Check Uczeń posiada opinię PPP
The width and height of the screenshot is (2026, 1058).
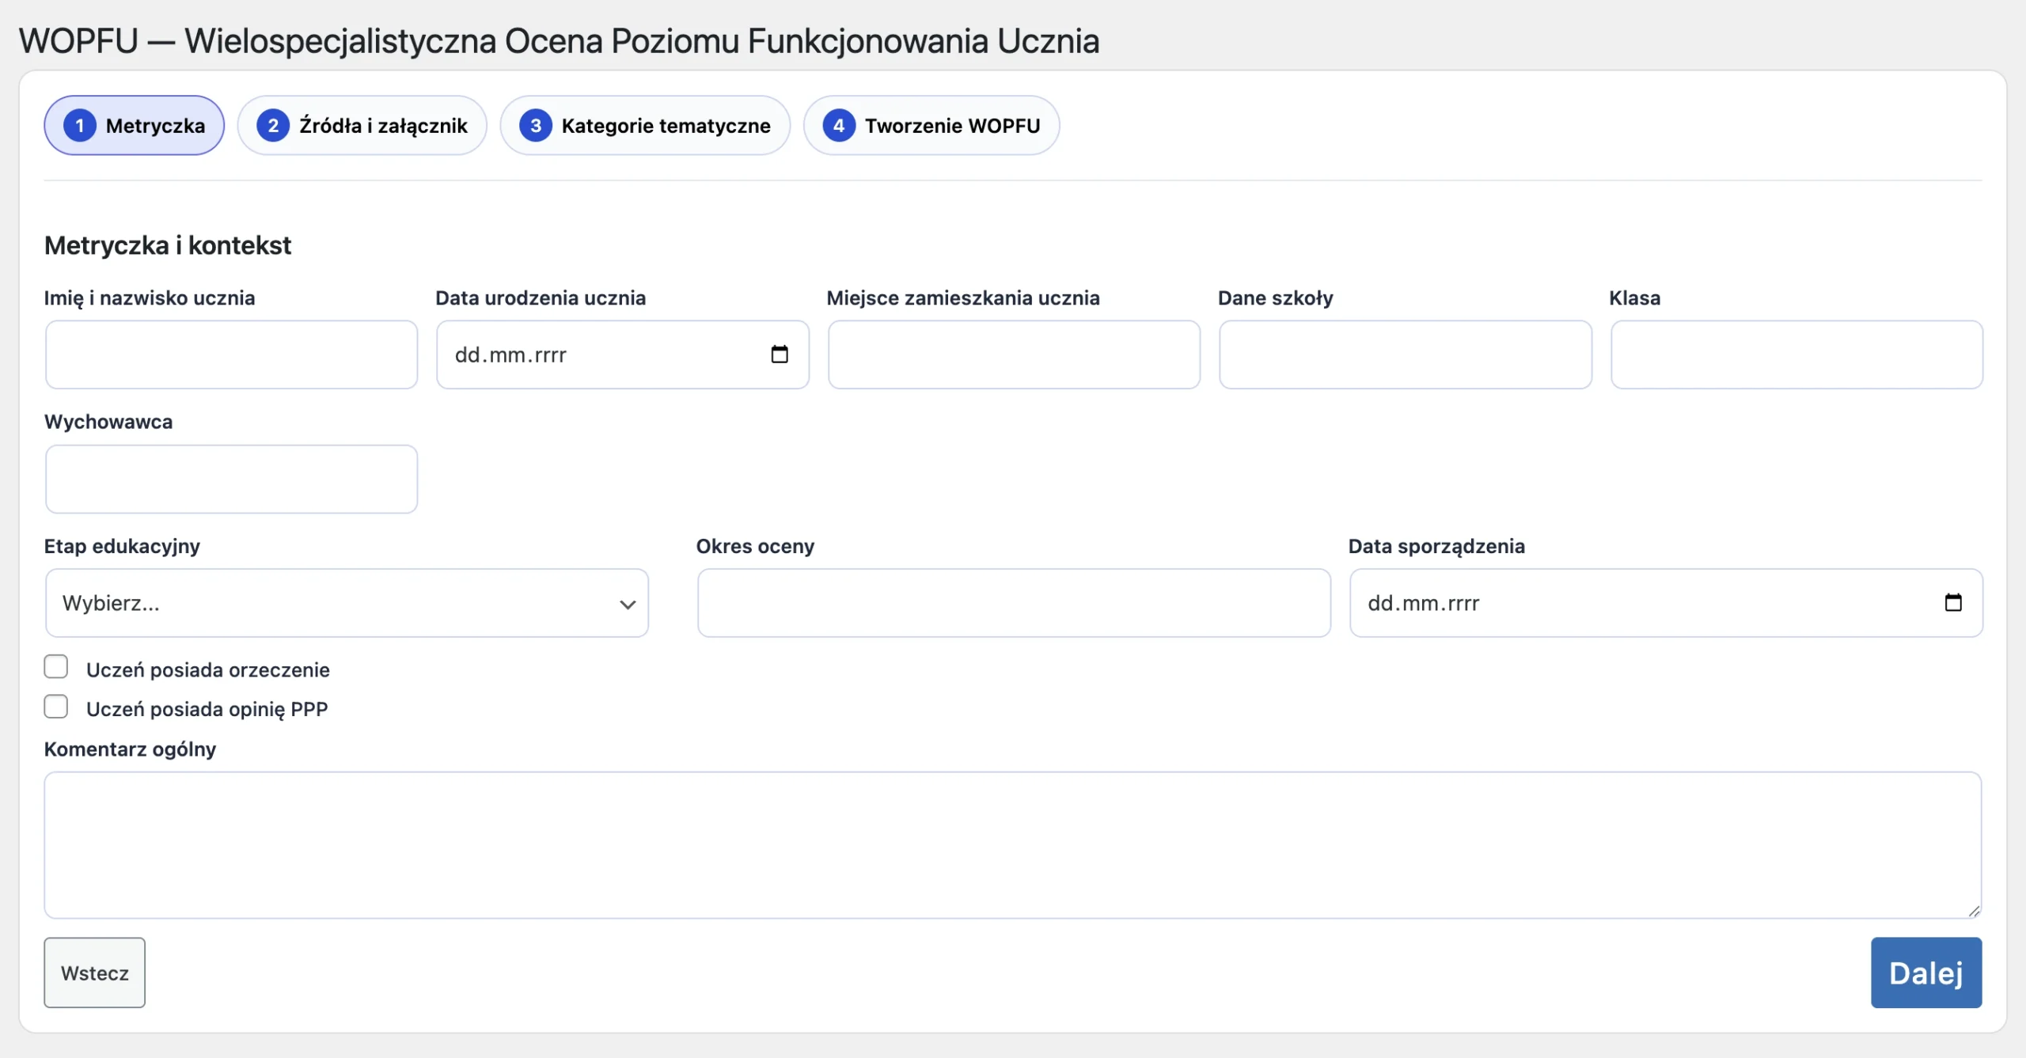coord(56,707)
